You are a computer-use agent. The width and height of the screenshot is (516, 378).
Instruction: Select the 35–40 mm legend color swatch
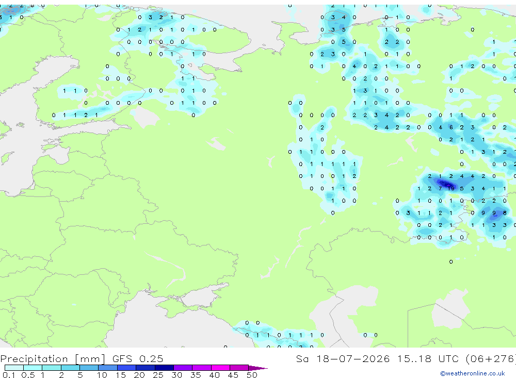click(x=201, y=368)
